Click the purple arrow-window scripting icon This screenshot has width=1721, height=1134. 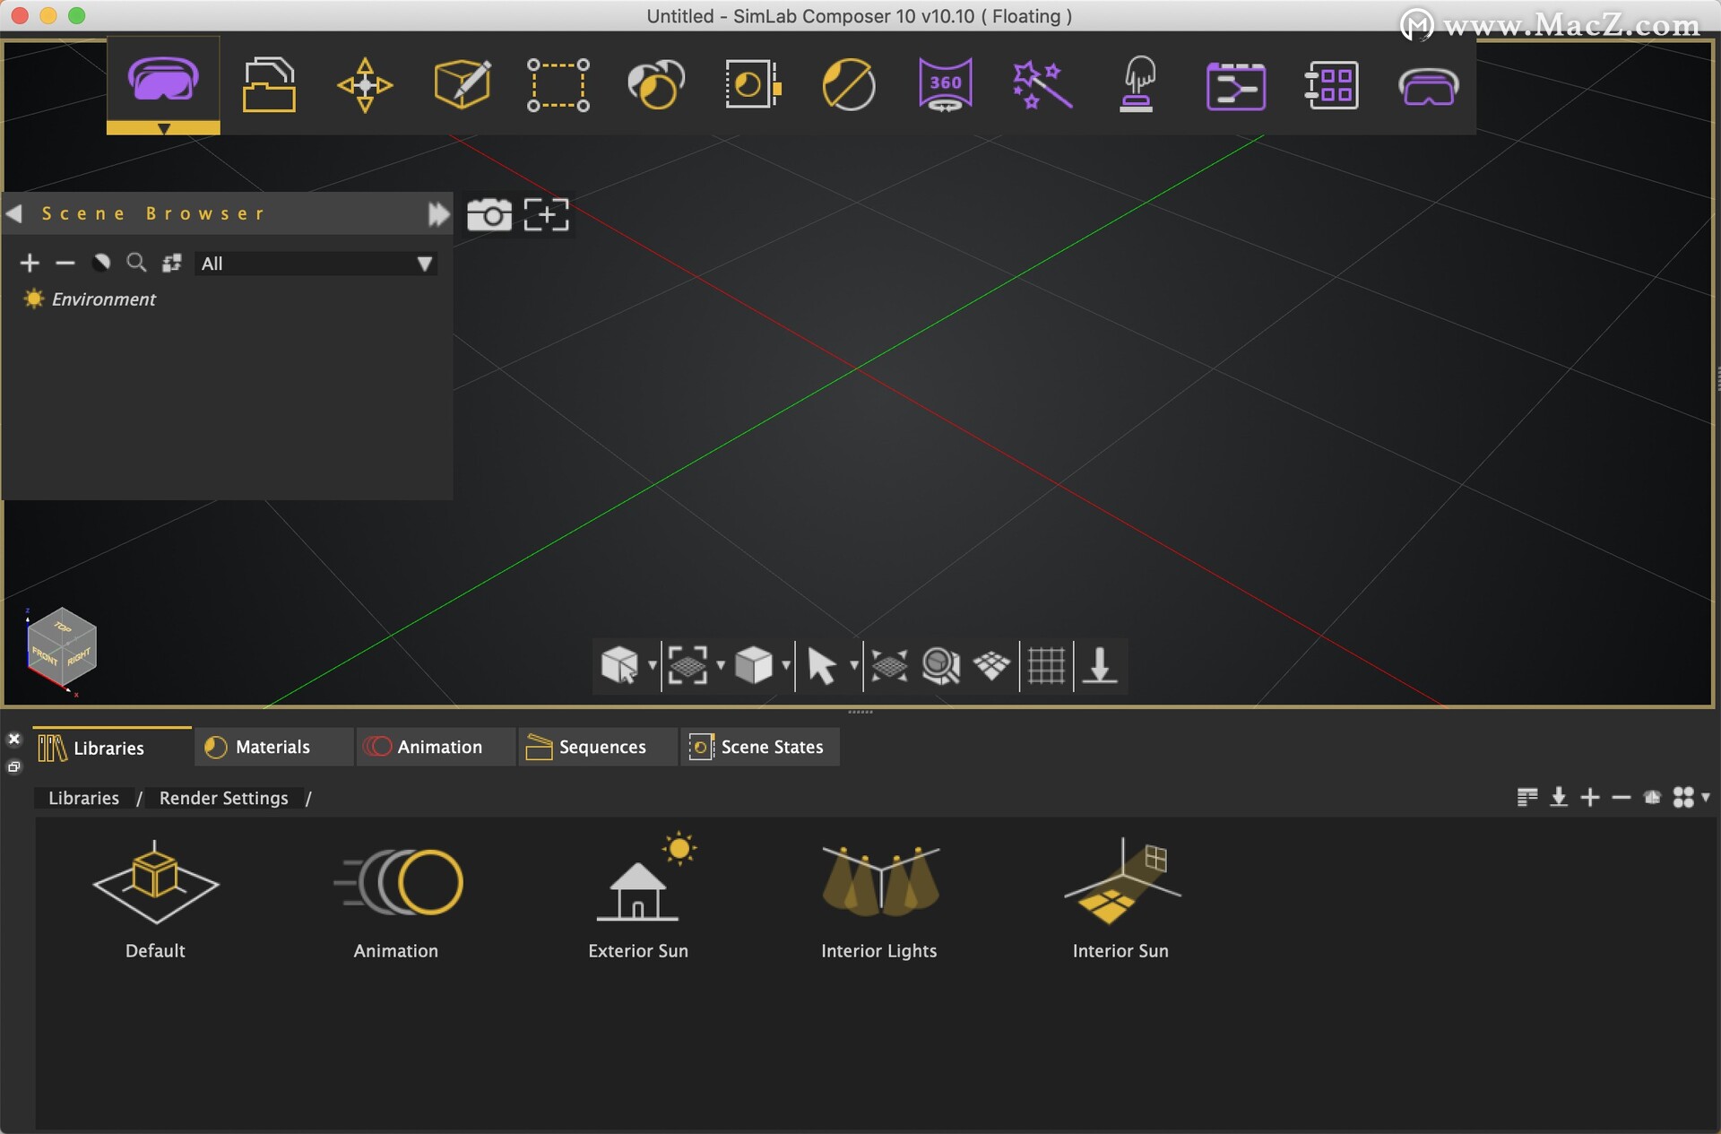[x=1235, y=86]
